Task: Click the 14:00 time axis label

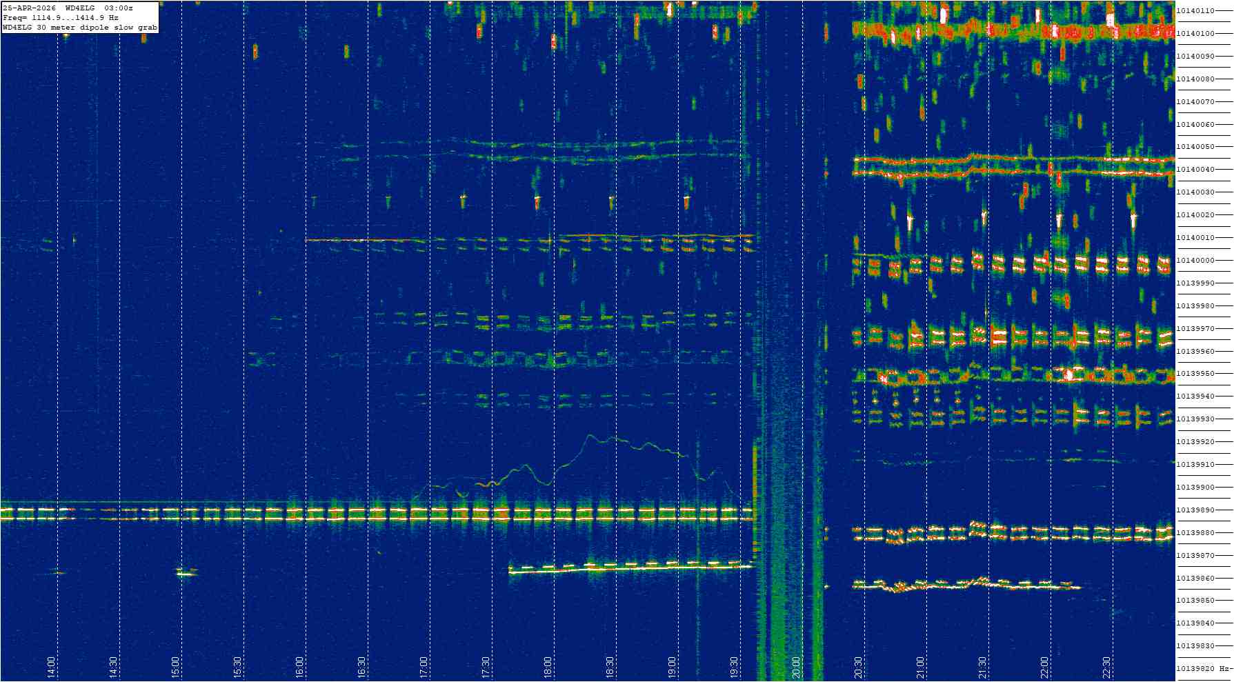Action: (x=51, y=667)
